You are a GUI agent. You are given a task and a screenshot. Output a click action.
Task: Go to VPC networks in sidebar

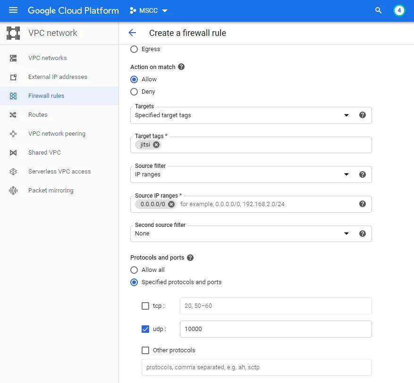coord(48,58)
